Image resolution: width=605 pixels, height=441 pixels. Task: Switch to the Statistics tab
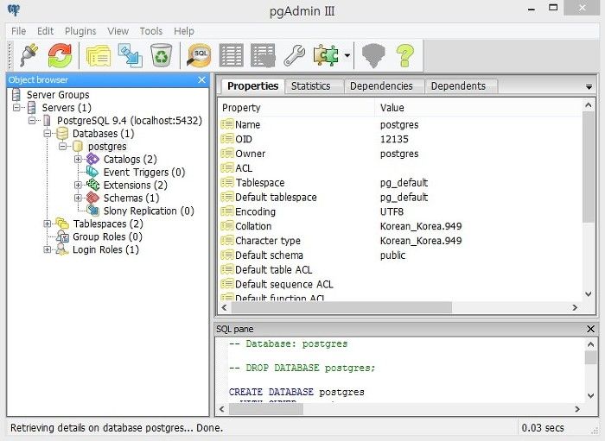(310, 86)
